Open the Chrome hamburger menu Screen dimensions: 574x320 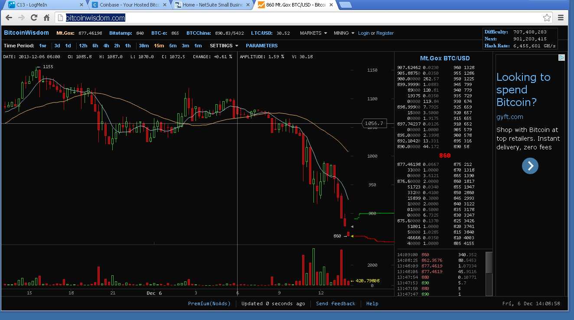[x=561, y=18]
